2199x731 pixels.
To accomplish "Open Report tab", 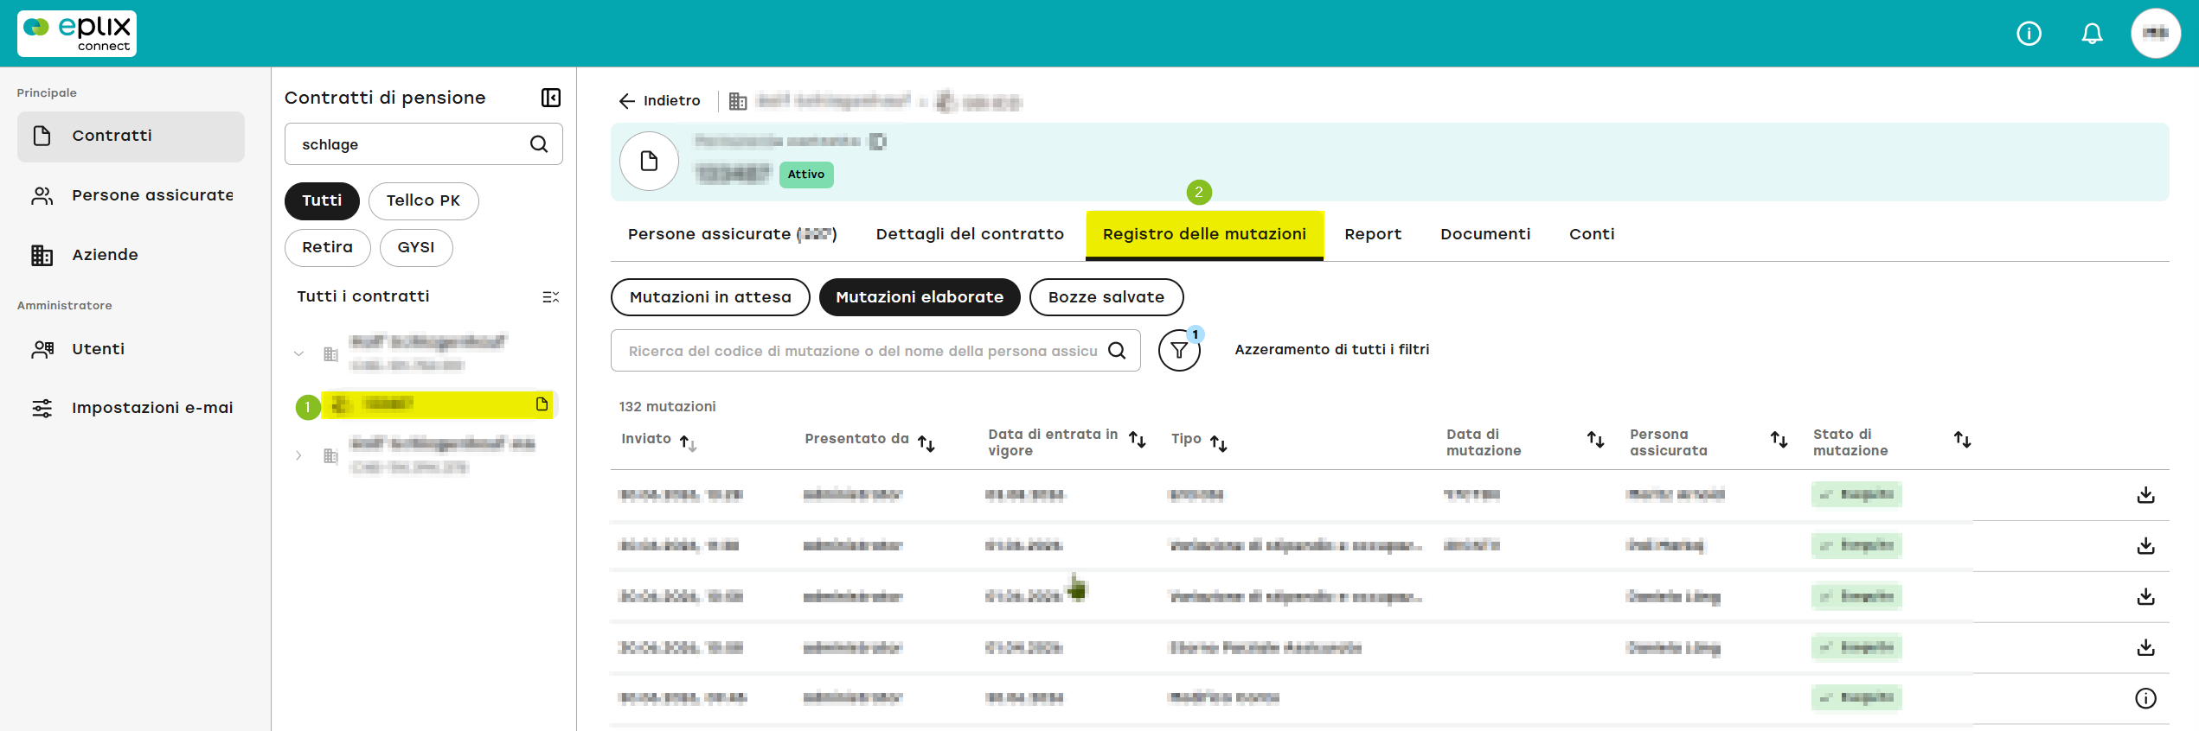I will click(x=1373, y=234).
